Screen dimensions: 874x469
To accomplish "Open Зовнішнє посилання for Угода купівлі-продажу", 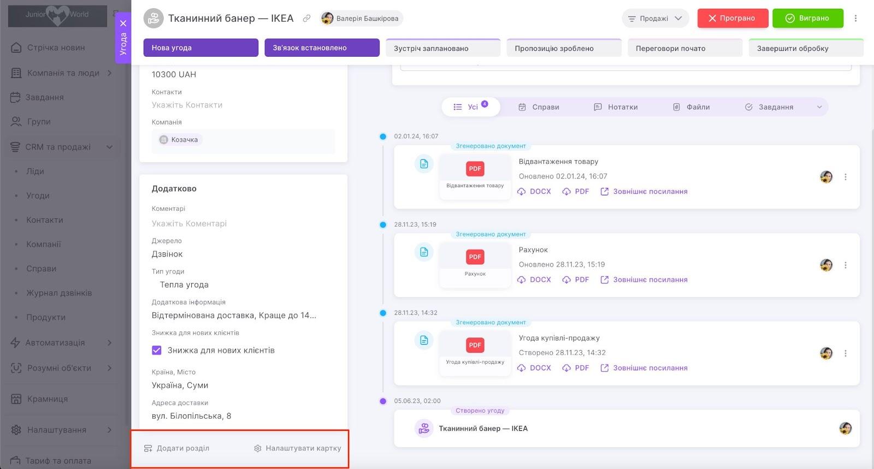I will coord(644,368).
